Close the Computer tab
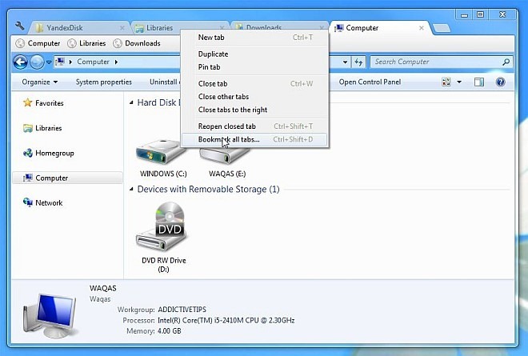528x356 pixels. (422, 28)
